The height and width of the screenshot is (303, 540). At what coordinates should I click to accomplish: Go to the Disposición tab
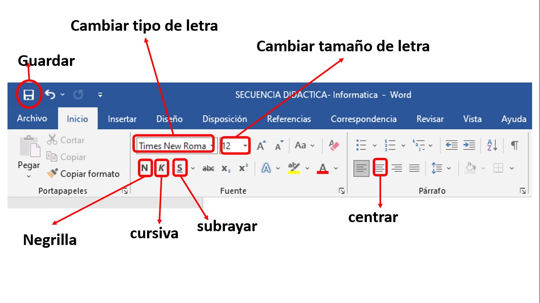pyautogui.click(x=225, y=119)
